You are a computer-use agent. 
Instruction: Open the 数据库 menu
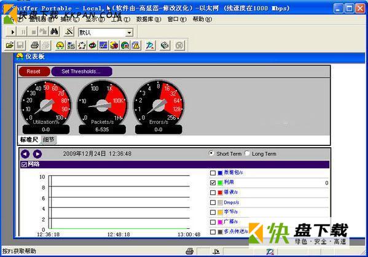149,19
